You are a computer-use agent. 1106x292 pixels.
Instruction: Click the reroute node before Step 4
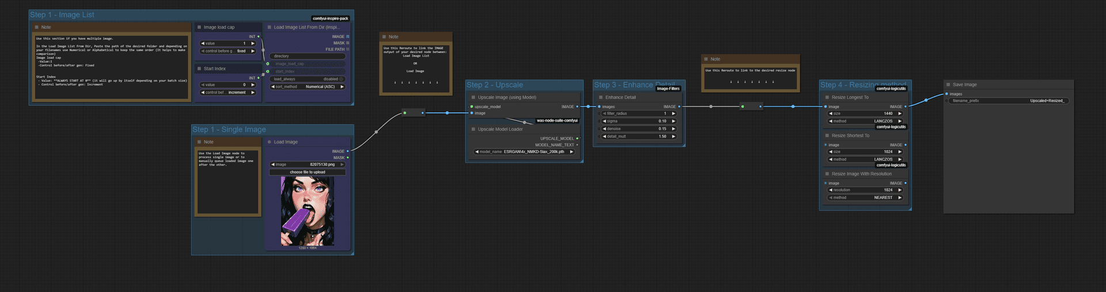751,107
